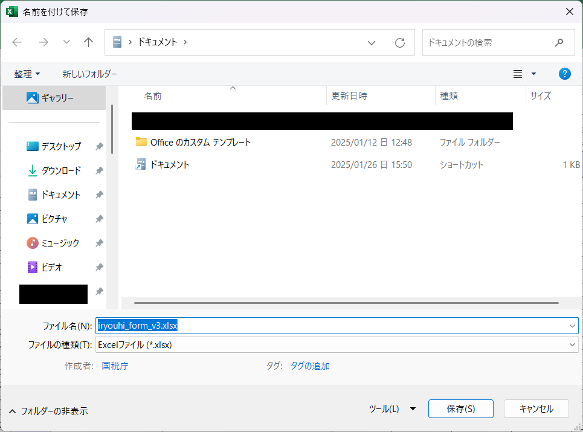Click the Back navigation arrow
The width and height of the screenshot is (583, 432).
tap(17, 42)
